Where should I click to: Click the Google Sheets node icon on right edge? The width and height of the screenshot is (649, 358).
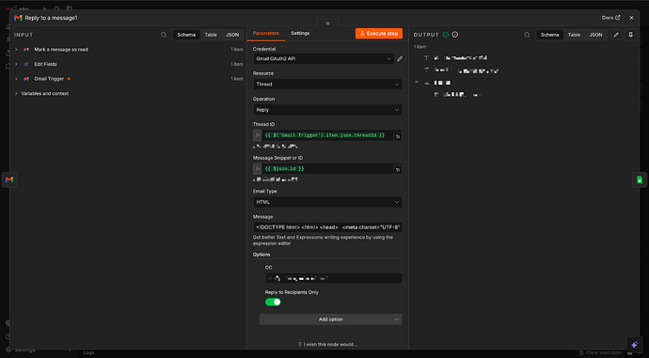coord(640,179)
